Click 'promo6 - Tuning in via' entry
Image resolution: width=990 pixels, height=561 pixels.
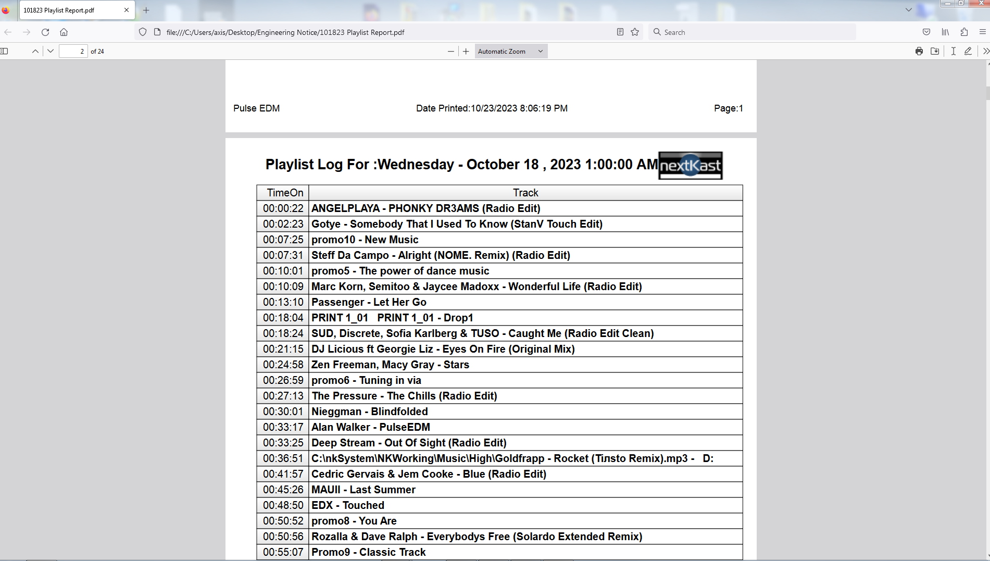point(499,380)
